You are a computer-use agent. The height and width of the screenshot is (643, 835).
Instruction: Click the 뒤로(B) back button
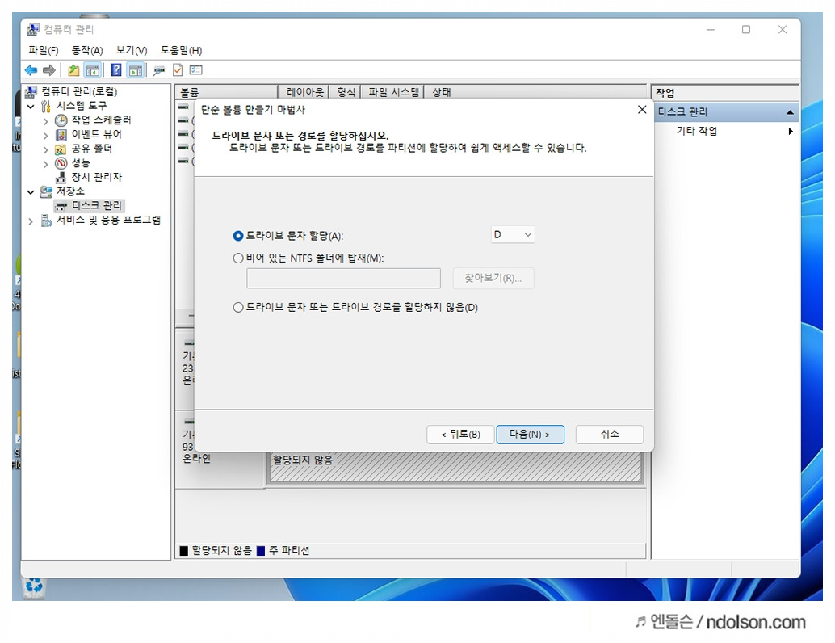pyautogui.click(x=460, y=434)
